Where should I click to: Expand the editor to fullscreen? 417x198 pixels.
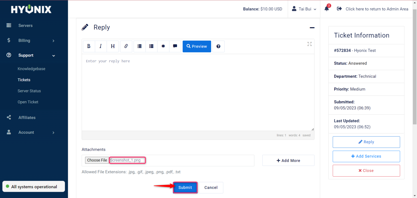(309, 44)
